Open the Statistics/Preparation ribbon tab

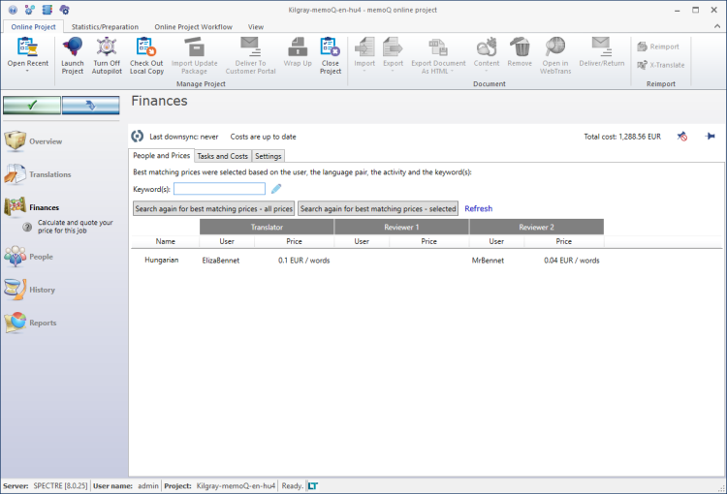coord(105,27)
